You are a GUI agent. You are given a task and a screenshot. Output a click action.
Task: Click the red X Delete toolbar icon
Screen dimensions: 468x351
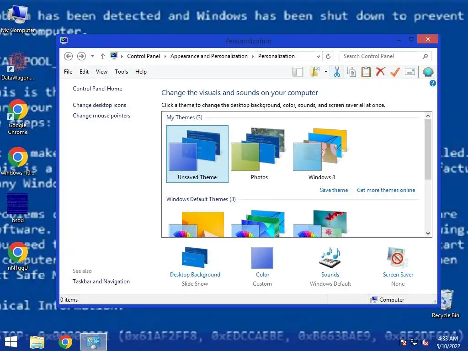tap(380, 72)
